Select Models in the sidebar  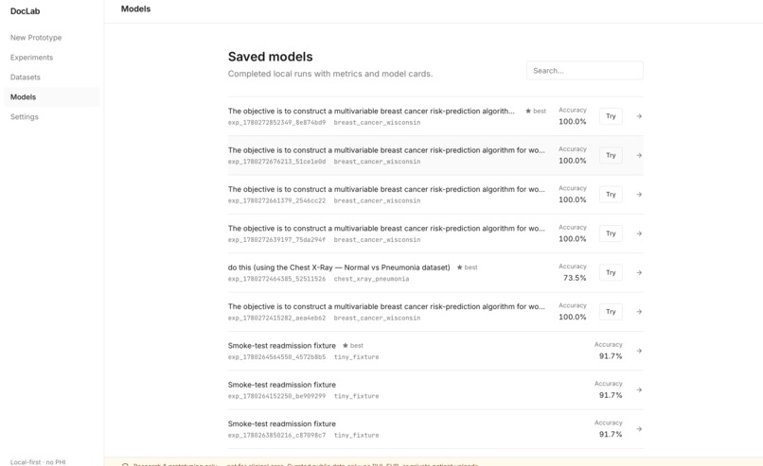click(x=51, y=97)
